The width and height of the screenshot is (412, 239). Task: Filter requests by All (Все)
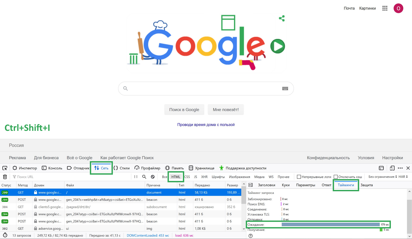click(165, 177)
